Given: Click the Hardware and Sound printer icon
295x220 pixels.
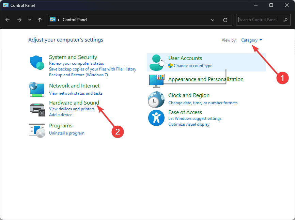Looking at the screenshot, I should [x=37, y=110].
